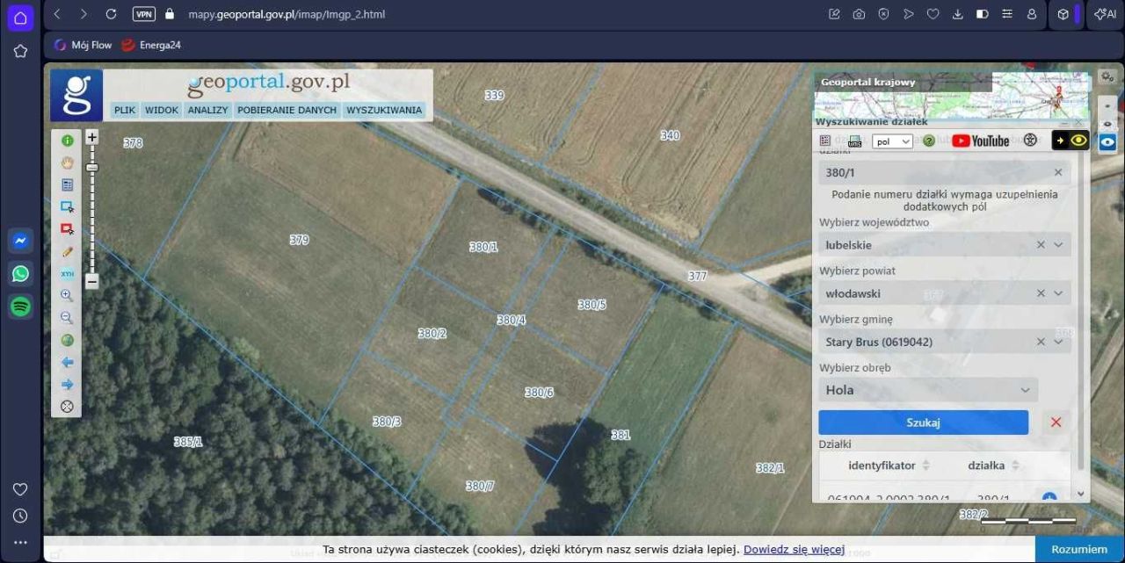Accept cookies with Rozumiem button
1125x563 pixels.
tap(1079, 550)
